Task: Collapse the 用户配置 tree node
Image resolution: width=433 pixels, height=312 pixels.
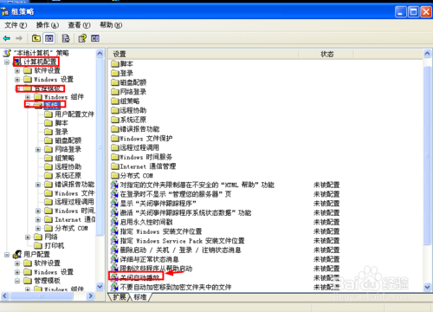Action: tap(7, 255)
